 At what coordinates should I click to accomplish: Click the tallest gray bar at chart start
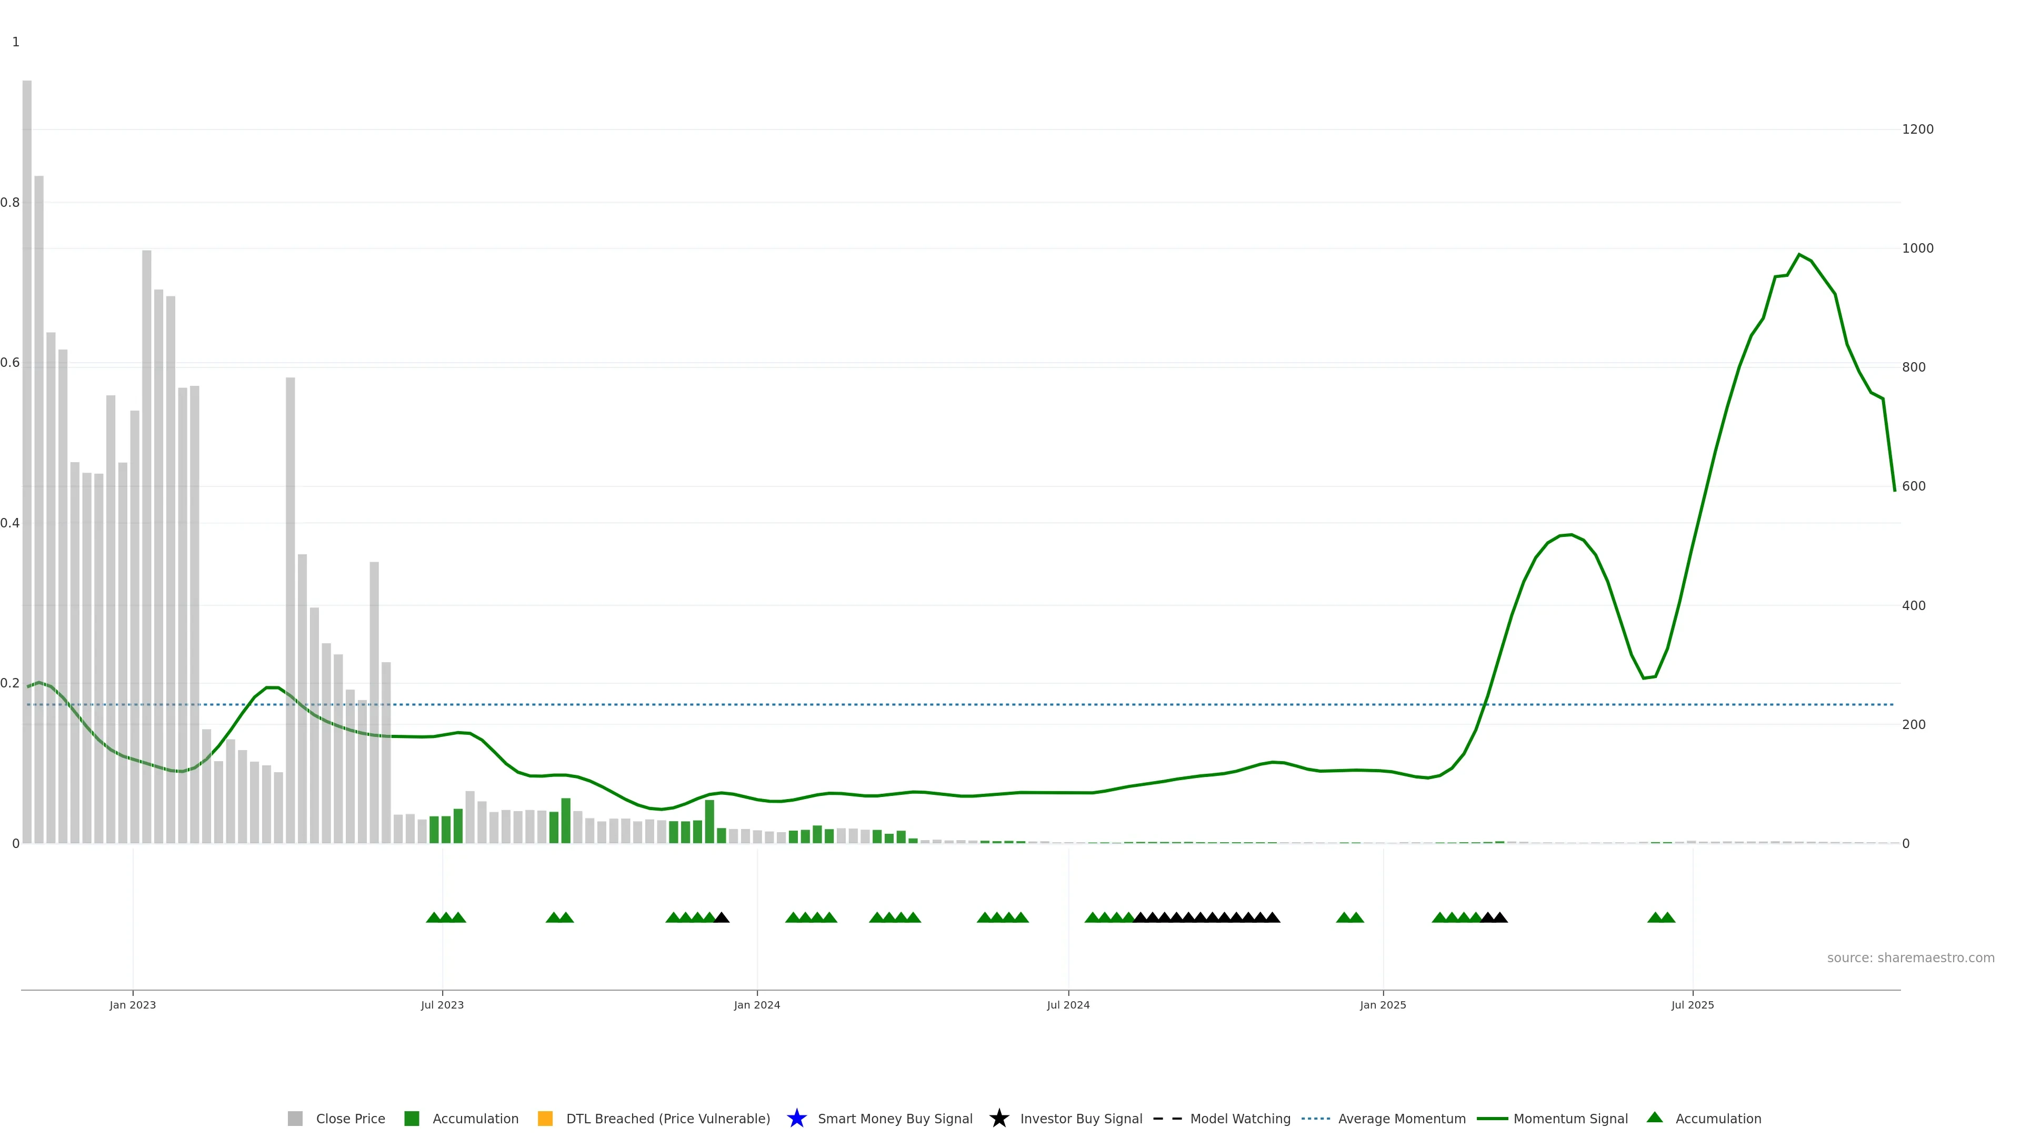[x=27, y=463]
